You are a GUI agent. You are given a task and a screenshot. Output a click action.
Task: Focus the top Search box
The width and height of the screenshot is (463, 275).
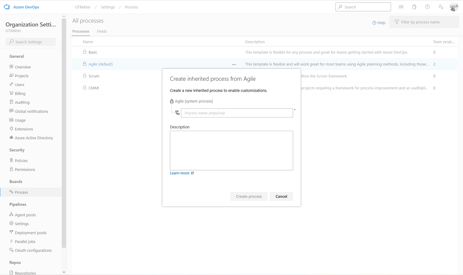pyautogui.click(x=363, y=7)
